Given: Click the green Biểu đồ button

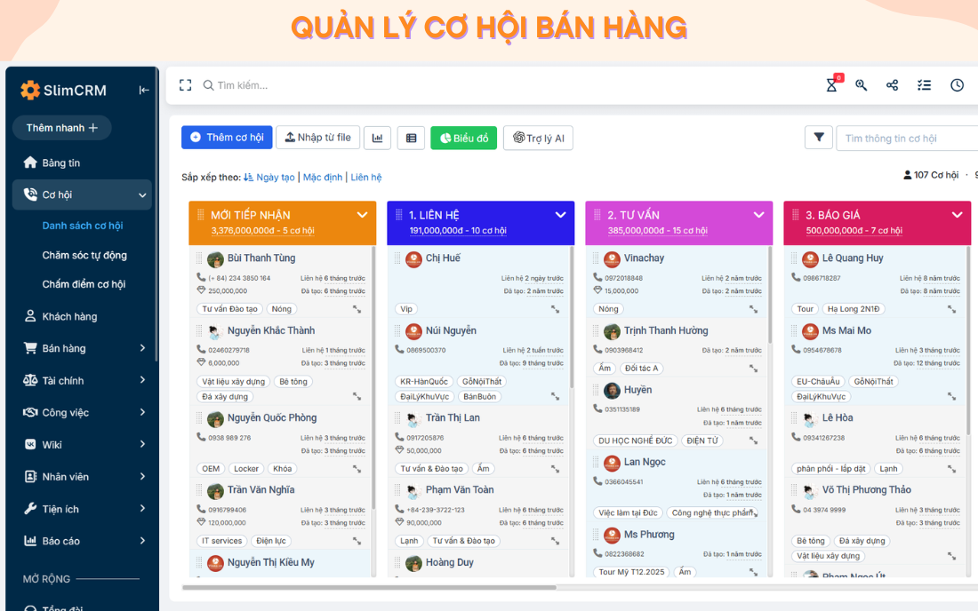Looking at the screenshot, I should point(463,138).
